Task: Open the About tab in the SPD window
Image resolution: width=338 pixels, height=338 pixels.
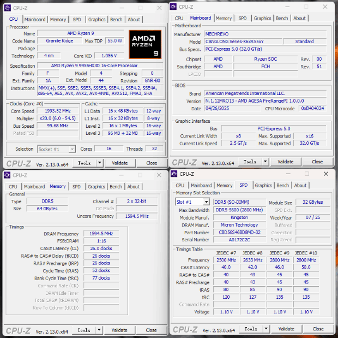Action: 300,185
